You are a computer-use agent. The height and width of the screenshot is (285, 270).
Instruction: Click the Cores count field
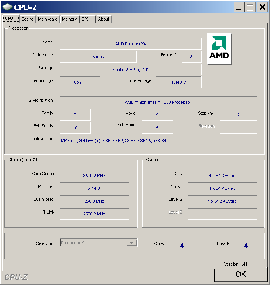[182, 245]
